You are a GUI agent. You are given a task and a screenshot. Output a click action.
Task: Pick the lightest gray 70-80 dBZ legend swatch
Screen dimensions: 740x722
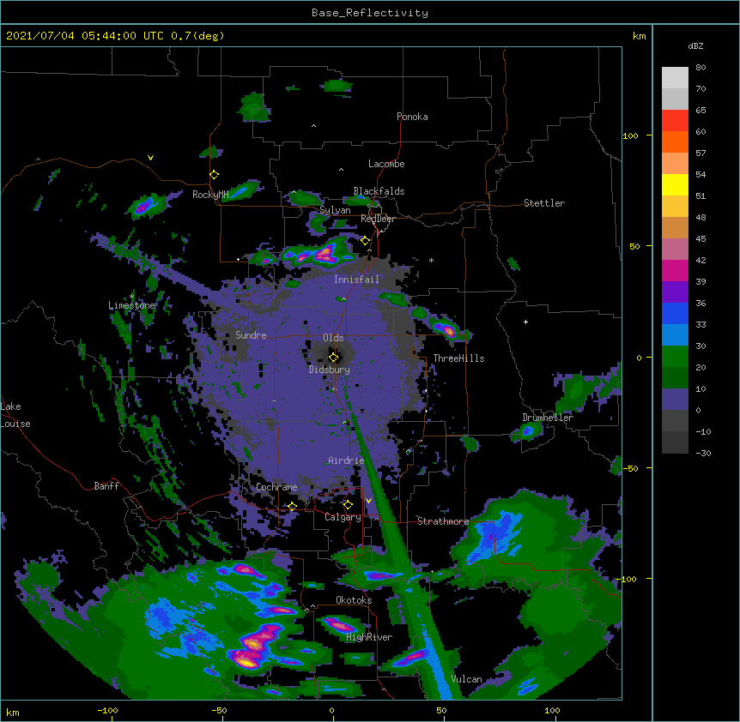(675, 77)
